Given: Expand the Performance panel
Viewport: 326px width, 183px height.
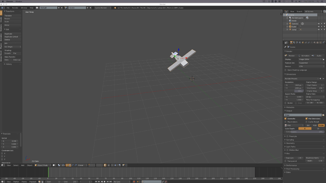Looking at the screenshot, I should (x=291, y=166).
